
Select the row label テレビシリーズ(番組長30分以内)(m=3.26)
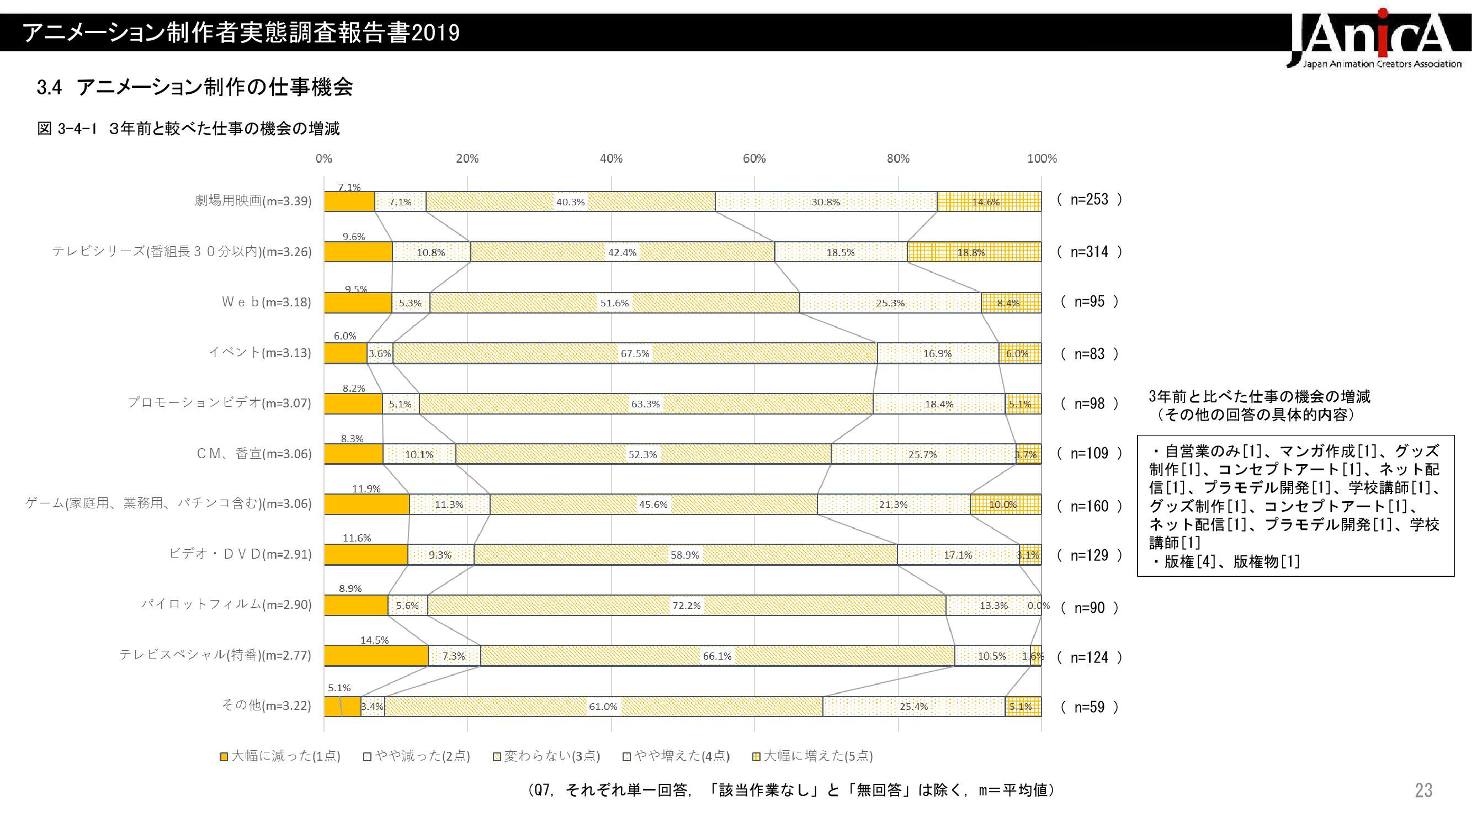(x=182, y=251)
